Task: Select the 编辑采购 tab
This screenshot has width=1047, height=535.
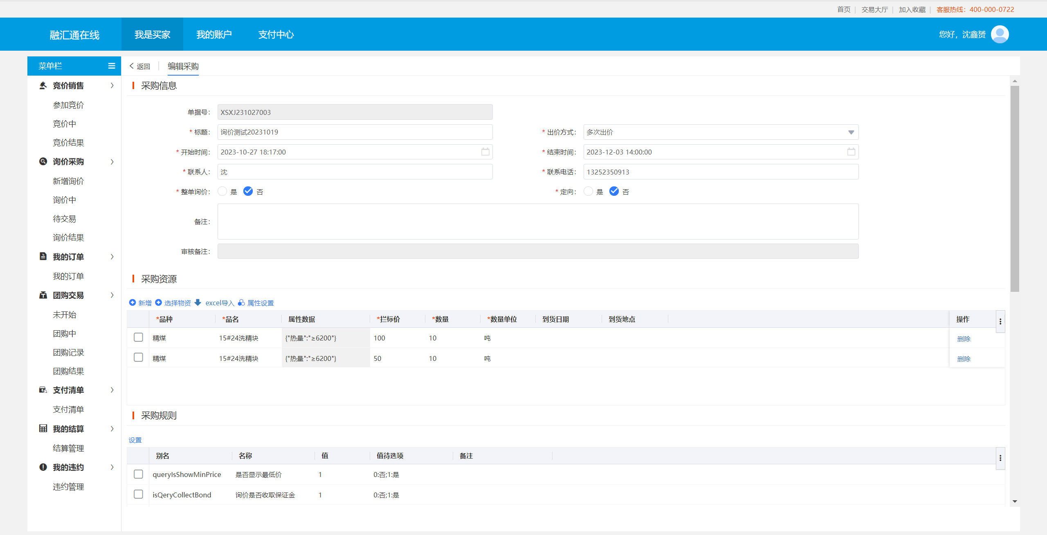Action: [x=183, y=66]
